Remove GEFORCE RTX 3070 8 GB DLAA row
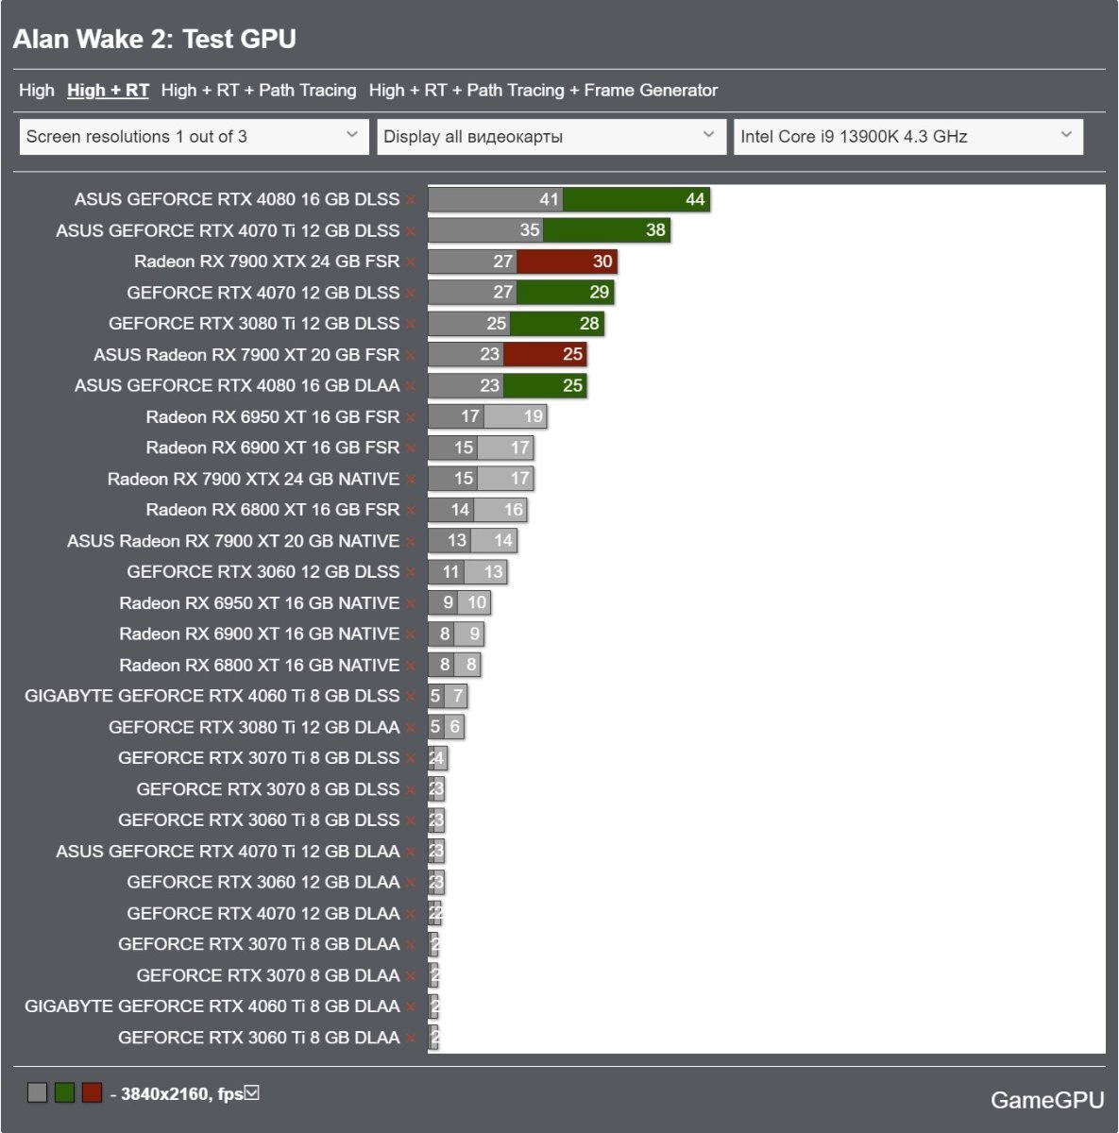The width and height of the screenshot is (1119, 1133). click(412, 975)
